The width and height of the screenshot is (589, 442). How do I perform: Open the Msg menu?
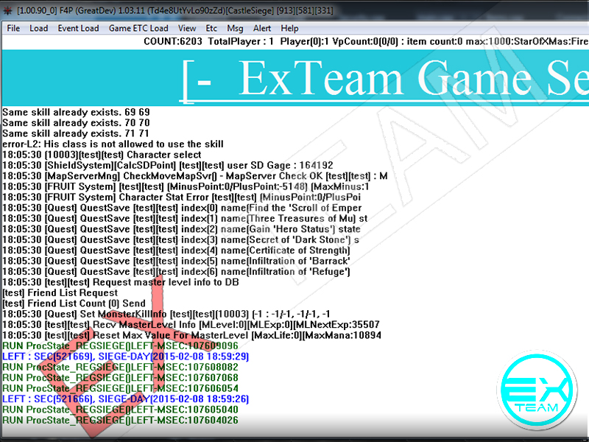[x=235, y=28]
